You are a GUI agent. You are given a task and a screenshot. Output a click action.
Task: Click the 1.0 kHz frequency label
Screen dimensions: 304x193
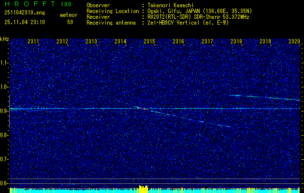[x=4, y=87]
